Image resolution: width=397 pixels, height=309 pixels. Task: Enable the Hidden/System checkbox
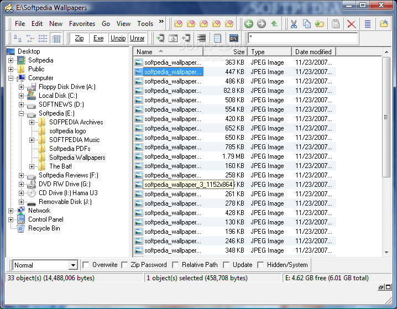pyautogui.click(x=260, y=265)
